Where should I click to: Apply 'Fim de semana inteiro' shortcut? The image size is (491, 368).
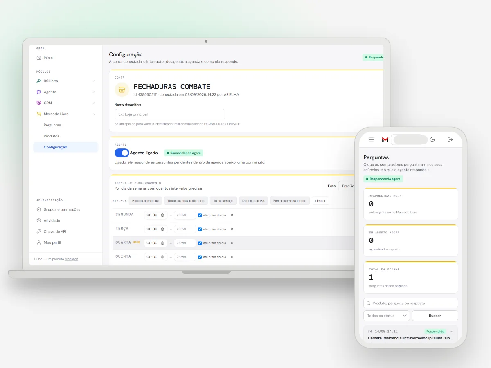point(290,201)
